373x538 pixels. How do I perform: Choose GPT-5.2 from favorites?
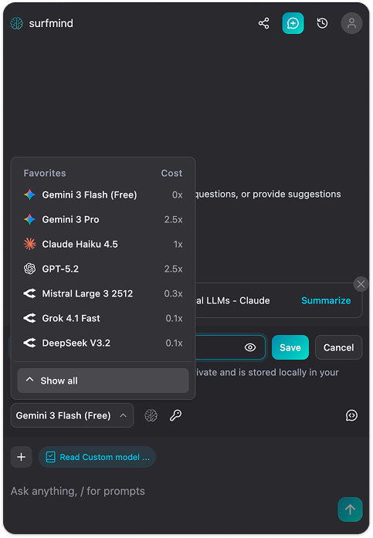click(103, 269)
